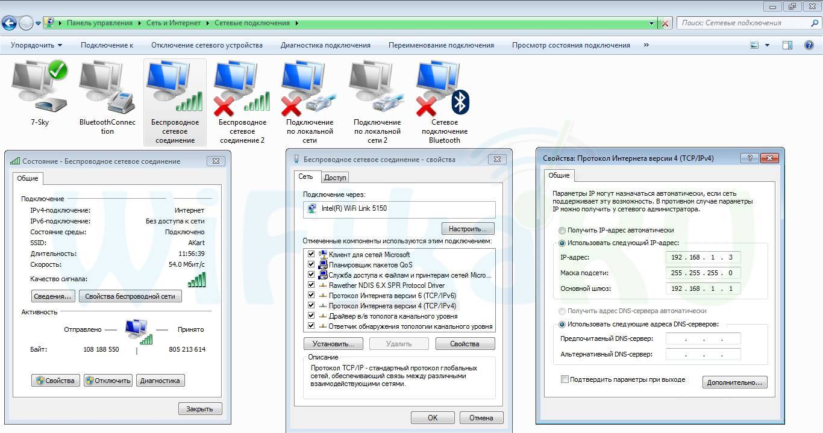Toggle the preview pane icon
Image resolution: width=823 pixels, height=433 pixels.
[x=787, y=45]
